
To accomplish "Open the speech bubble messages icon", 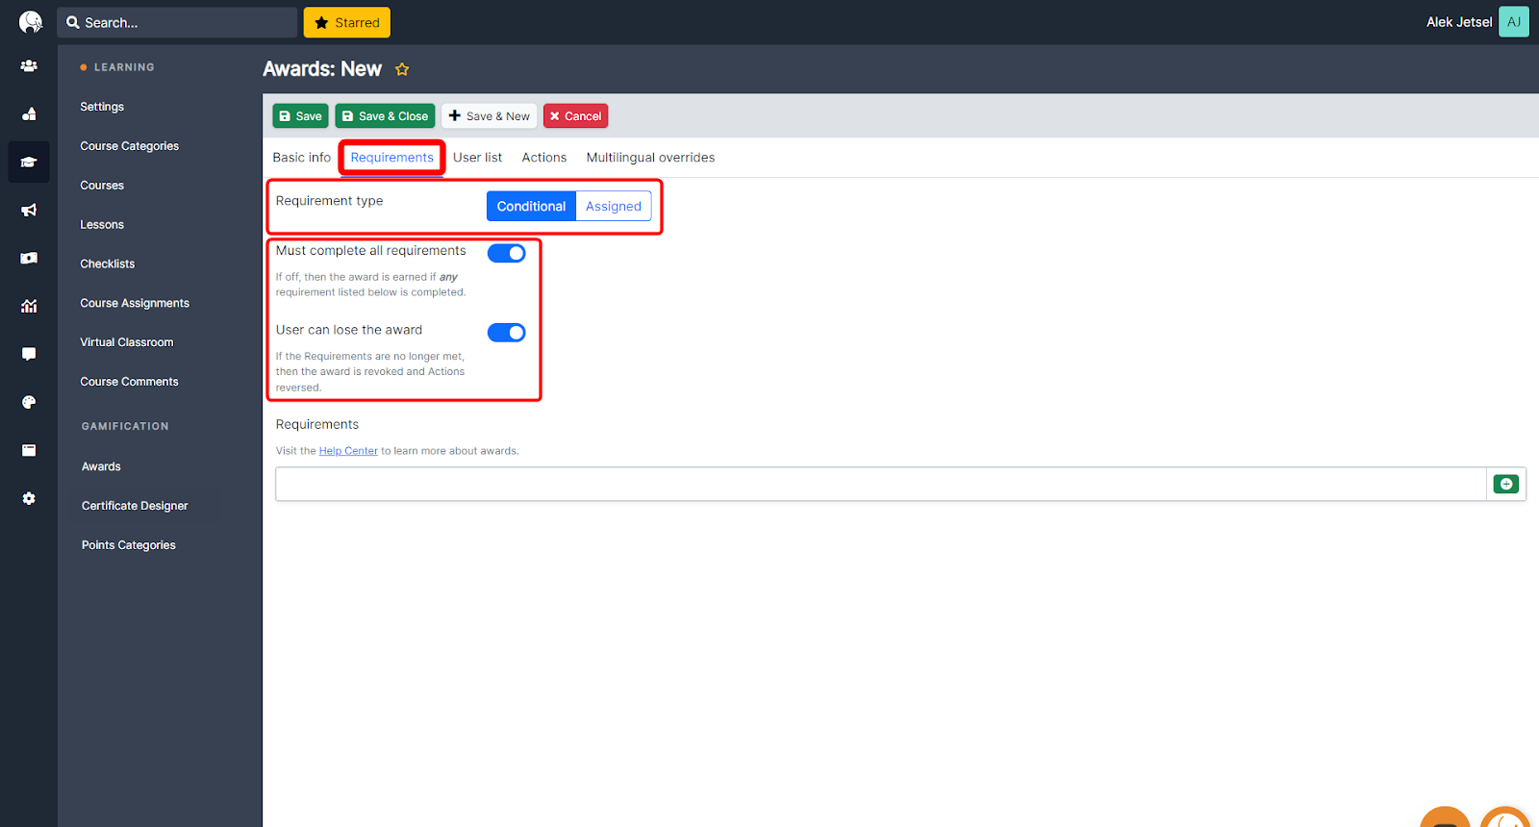I will point(29,354).
